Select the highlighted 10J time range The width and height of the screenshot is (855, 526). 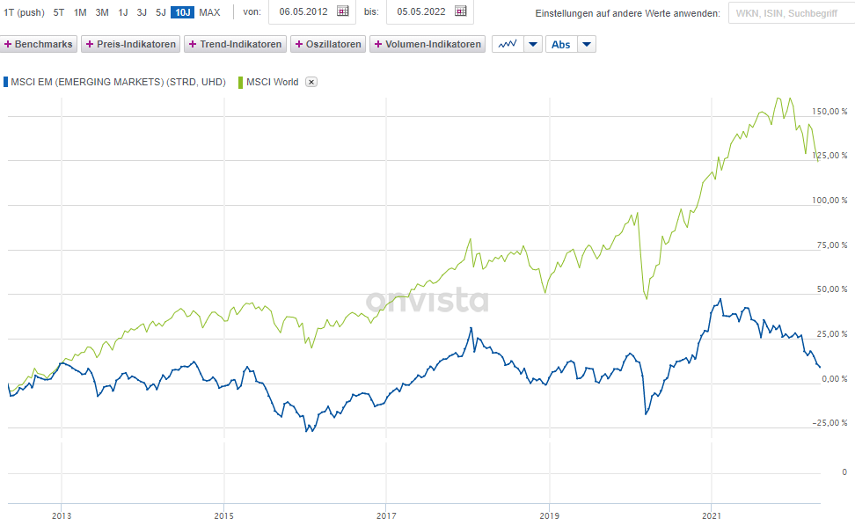[x=182, y=12]
